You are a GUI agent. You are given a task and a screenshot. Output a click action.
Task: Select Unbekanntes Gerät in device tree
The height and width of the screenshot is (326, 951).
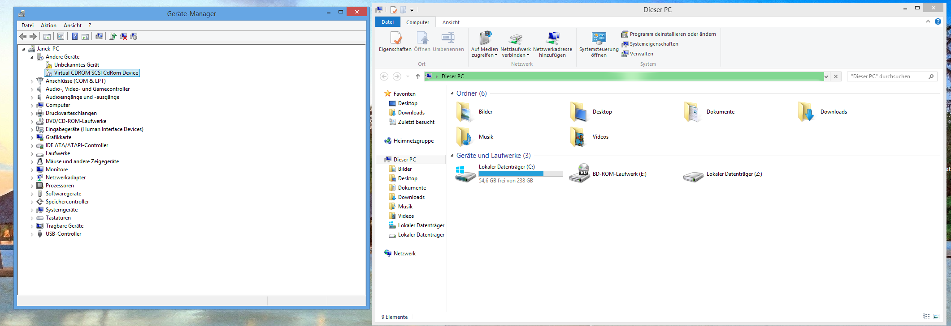click(x=76, y=65)
